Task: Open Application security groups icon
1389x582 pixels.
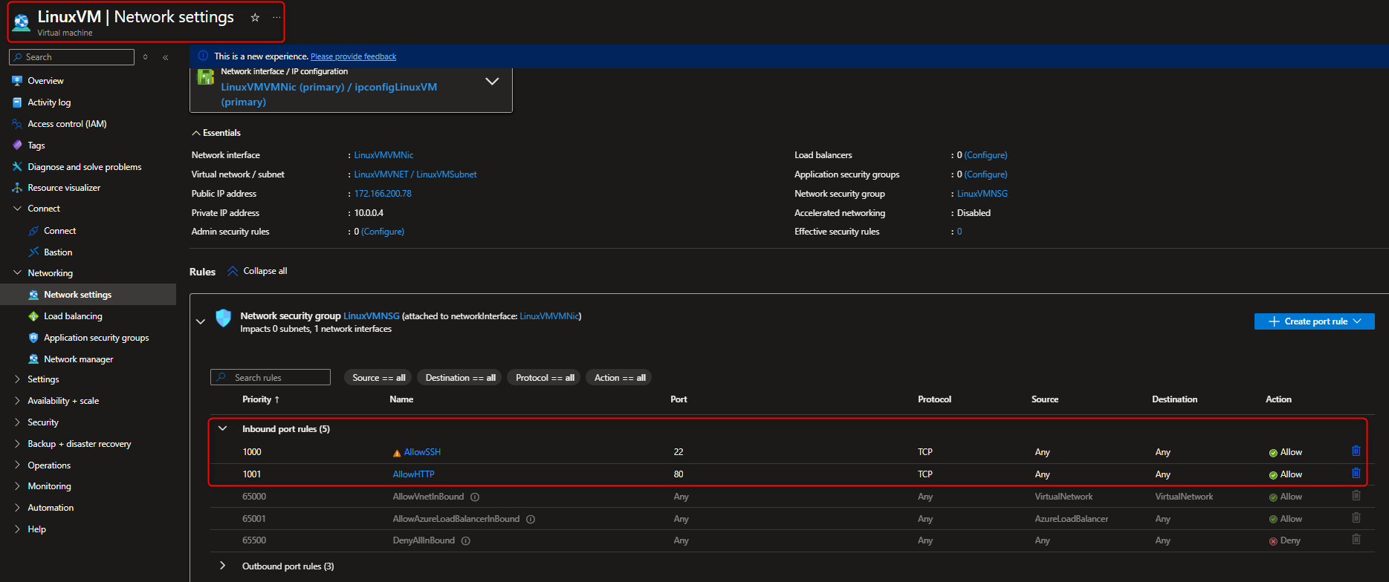Action: pyautogui.click(x=33, y=338)
